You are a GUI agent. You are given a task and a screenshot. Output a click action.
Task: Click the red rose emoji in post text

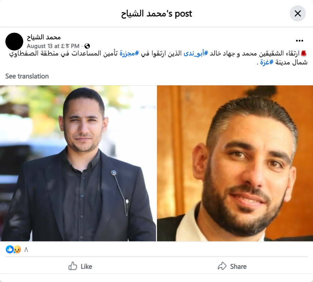304,54
